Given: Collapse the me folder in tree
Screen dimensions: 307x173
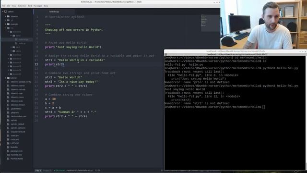Looking at the screenshot, I should (x=6, y=28).
